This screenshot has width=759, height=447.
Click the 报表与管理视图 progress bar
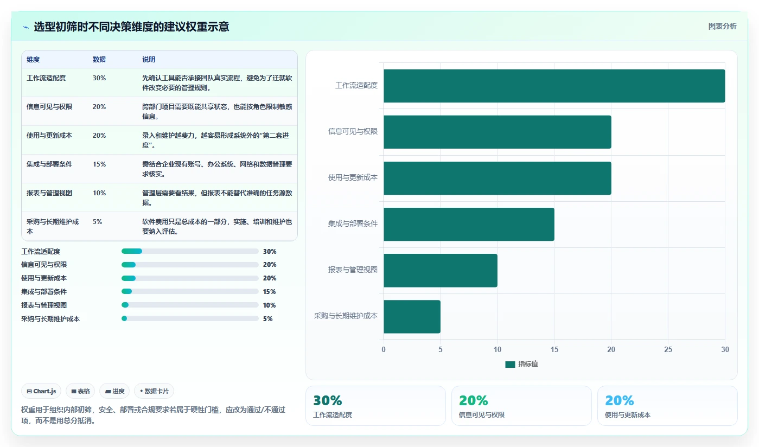pos(190,305)
